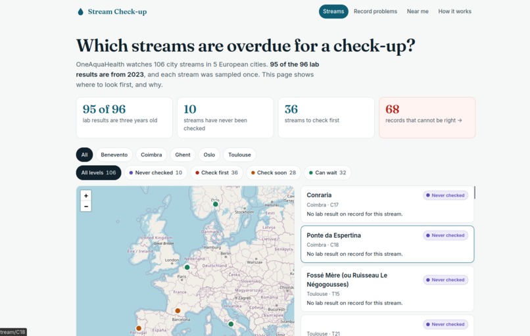The height and width of the screenshot is (336, 530).
Task: Click the 'Toulouse · T15' text
Action: 323,294
